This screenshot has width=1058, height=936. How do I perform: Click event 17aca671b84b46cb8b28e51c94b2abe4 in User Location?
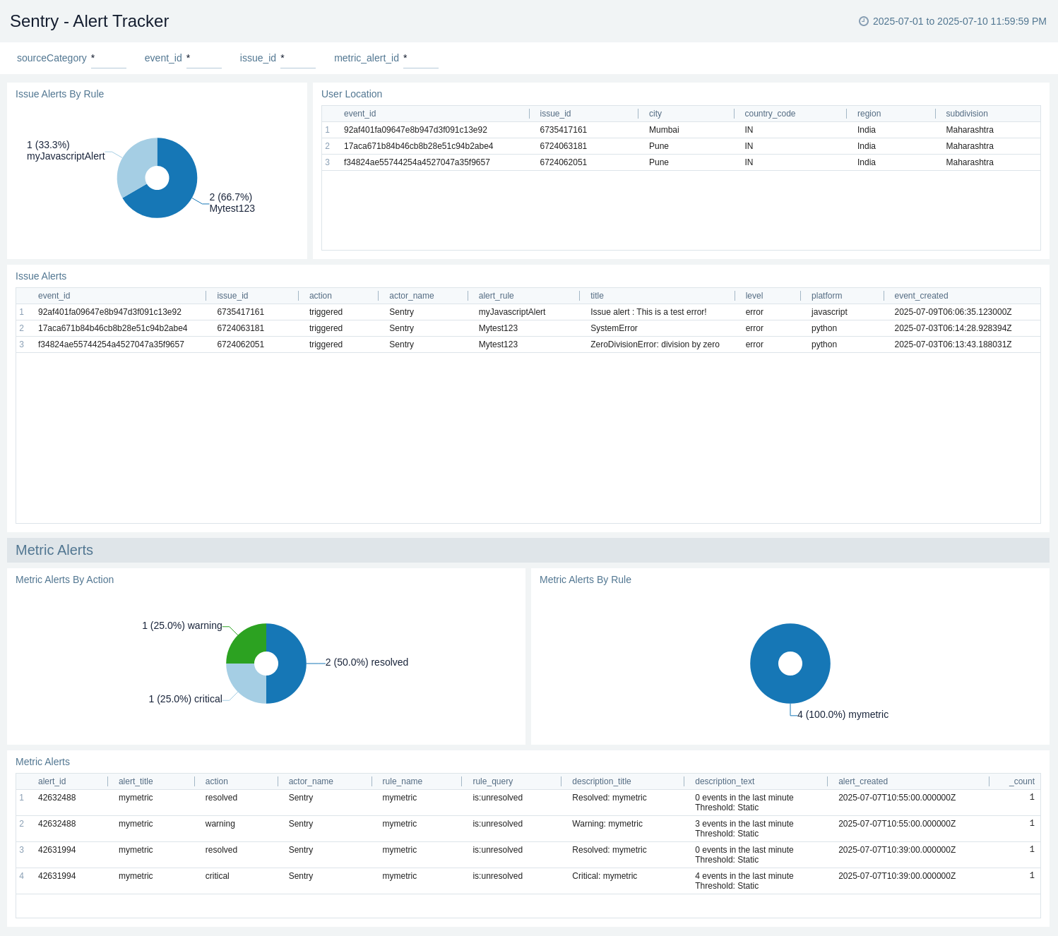418,146
